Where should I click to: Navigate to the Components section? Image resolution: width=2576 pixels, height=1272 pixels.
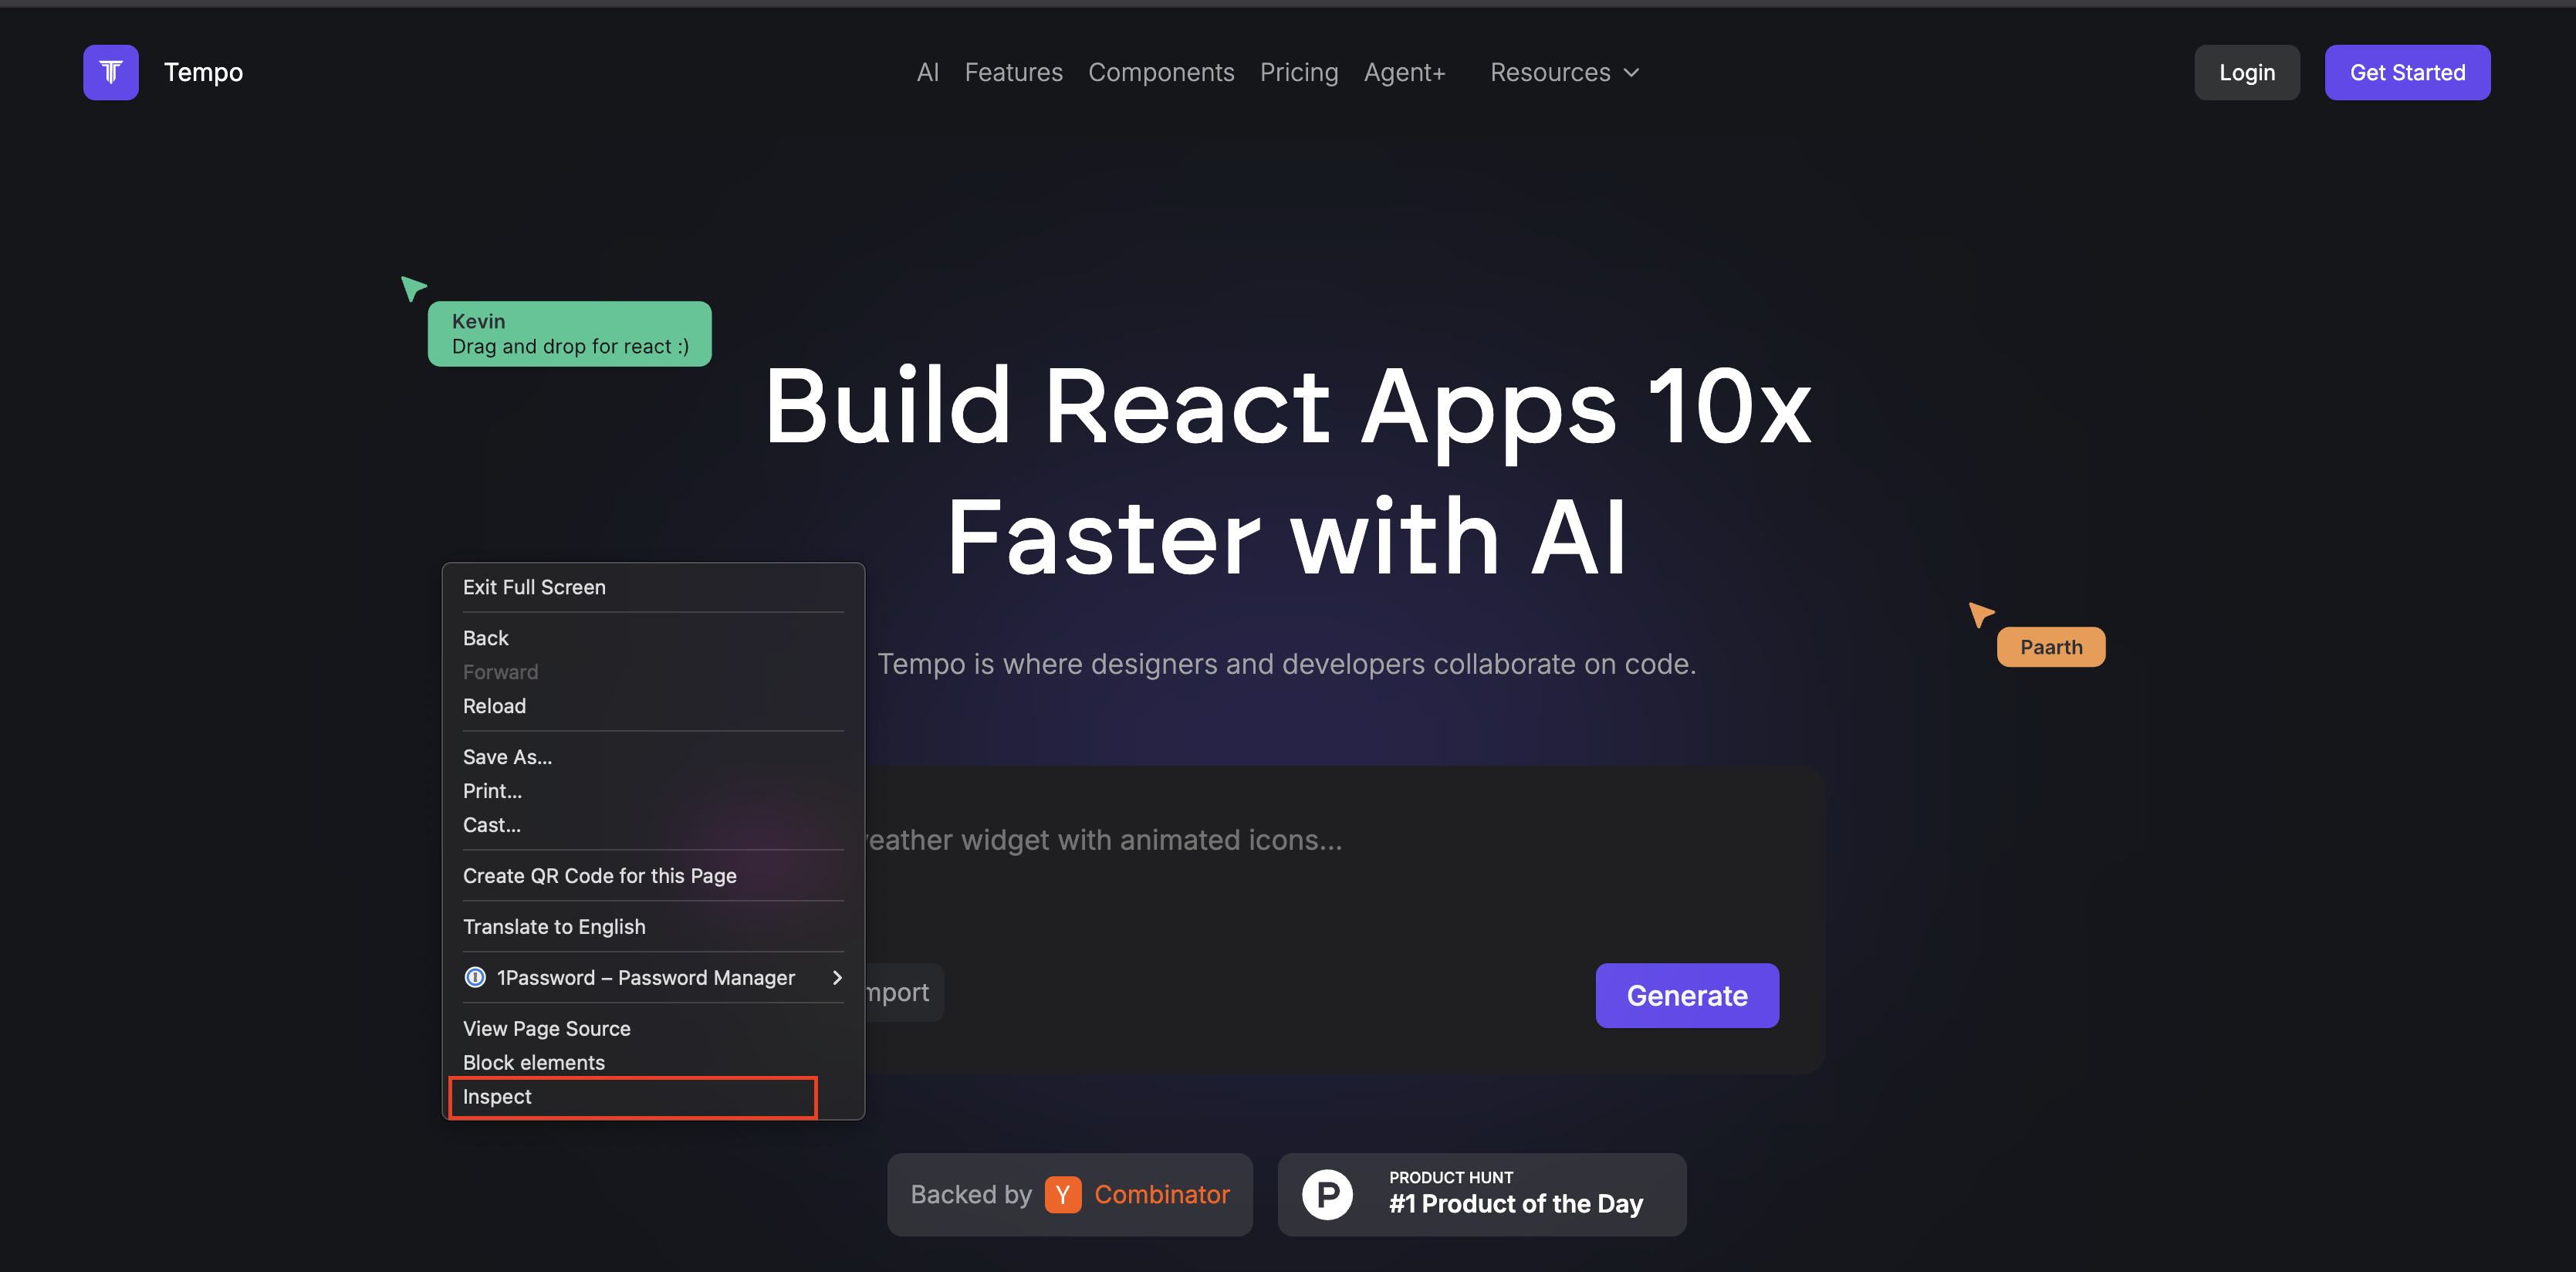pyautogui.click(x=1161, y=72)
